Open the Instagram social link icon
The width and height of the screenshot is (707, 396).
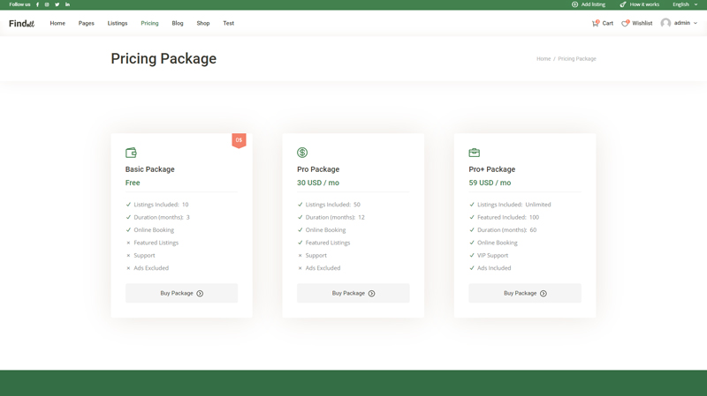(x=47, y=4)
